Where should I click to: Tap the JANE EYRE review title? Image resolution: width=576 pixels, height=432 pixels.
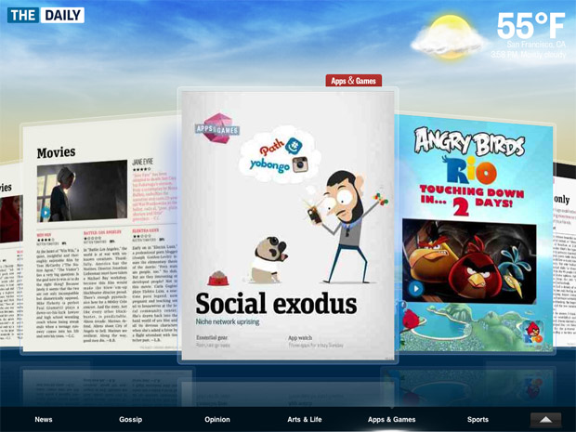pos(142,162)
